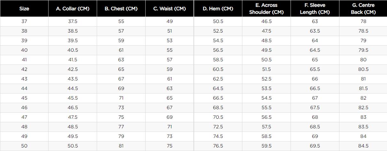Select the E. Across Shoulder (CM) header
The height and width of the screenshot is (151, 387).
[266, 9]
